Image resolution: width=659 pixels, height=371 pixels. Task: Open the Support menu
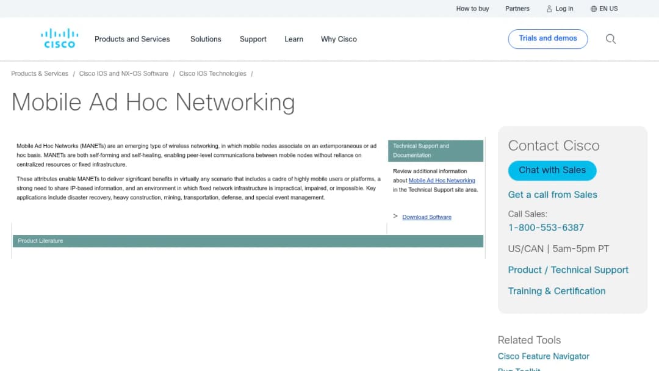click(x=253, y=39)
